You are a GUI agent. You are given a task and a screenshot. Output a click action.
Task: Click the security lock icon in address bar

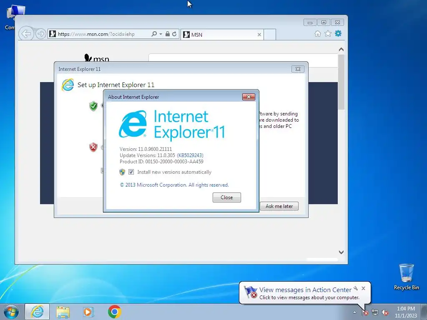pyautogui.click(x=168, y=34)
